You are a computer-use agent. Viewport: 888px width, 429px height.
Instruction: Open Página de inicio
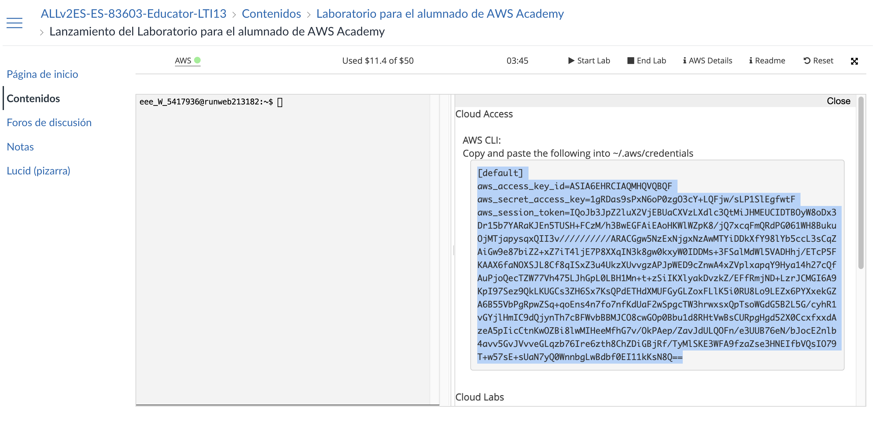click(x=42, y=74)
